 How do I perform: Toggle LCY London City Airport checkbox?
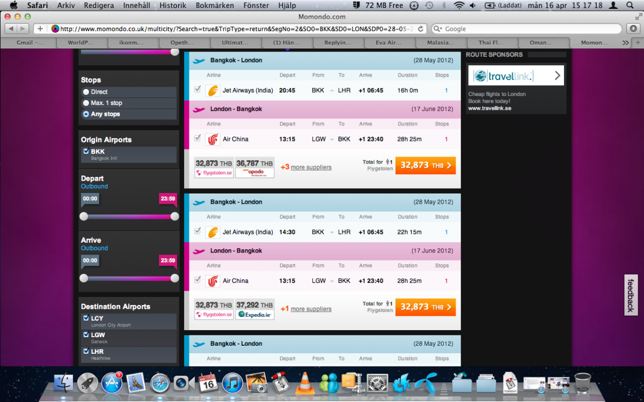pyautogui.click(x=86, y=318)
